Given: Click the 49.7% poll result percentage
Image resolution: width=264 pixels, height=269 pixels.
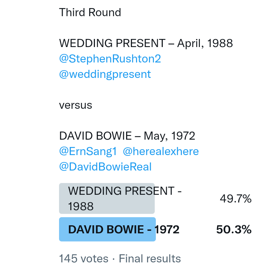Looking at the screenshot, I should pos(235,199).
